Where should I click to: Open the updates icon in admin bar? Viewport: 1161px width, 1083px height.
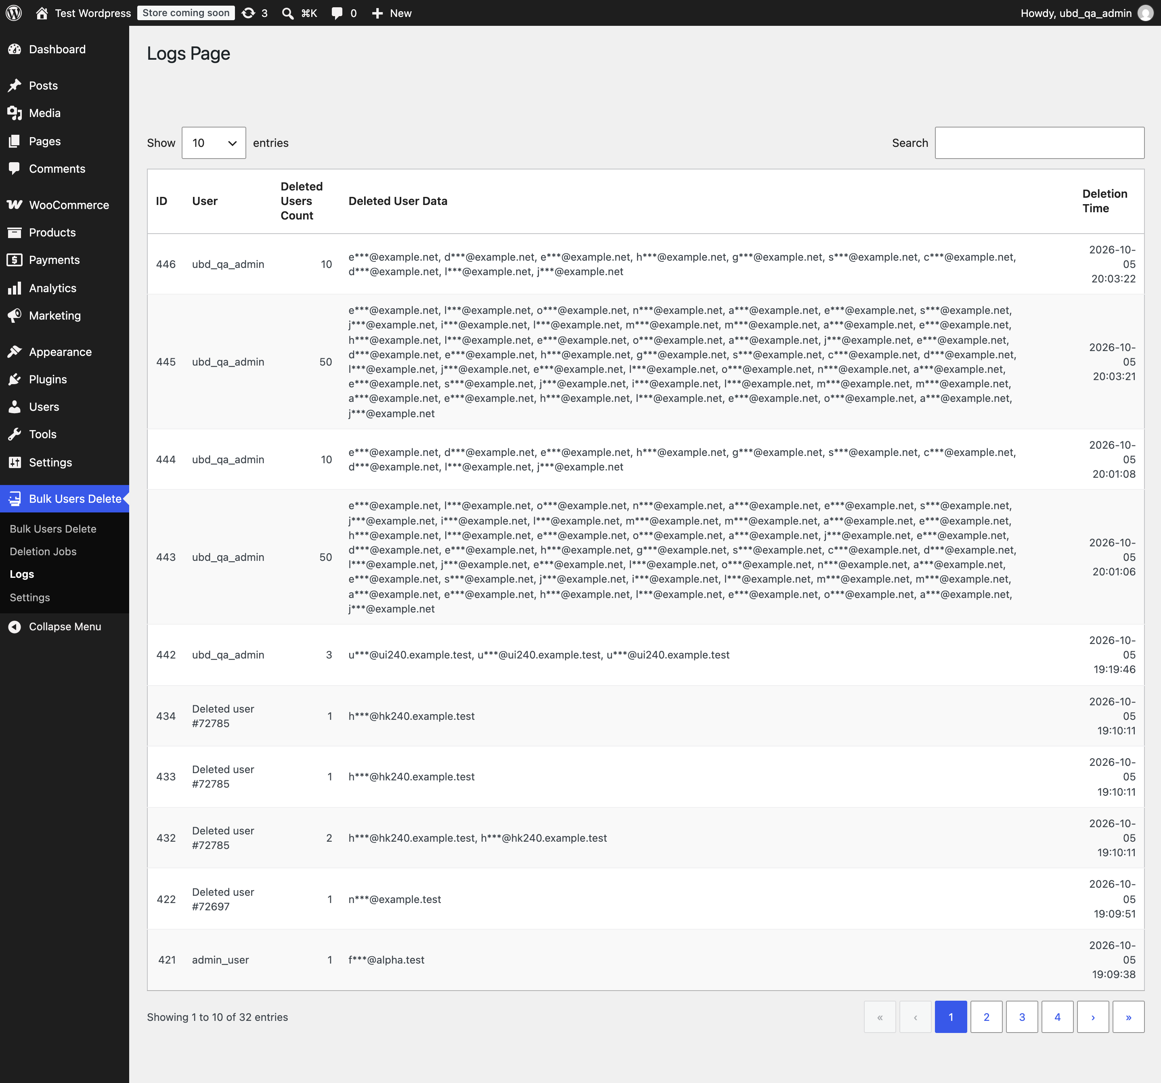coord(248,13)
